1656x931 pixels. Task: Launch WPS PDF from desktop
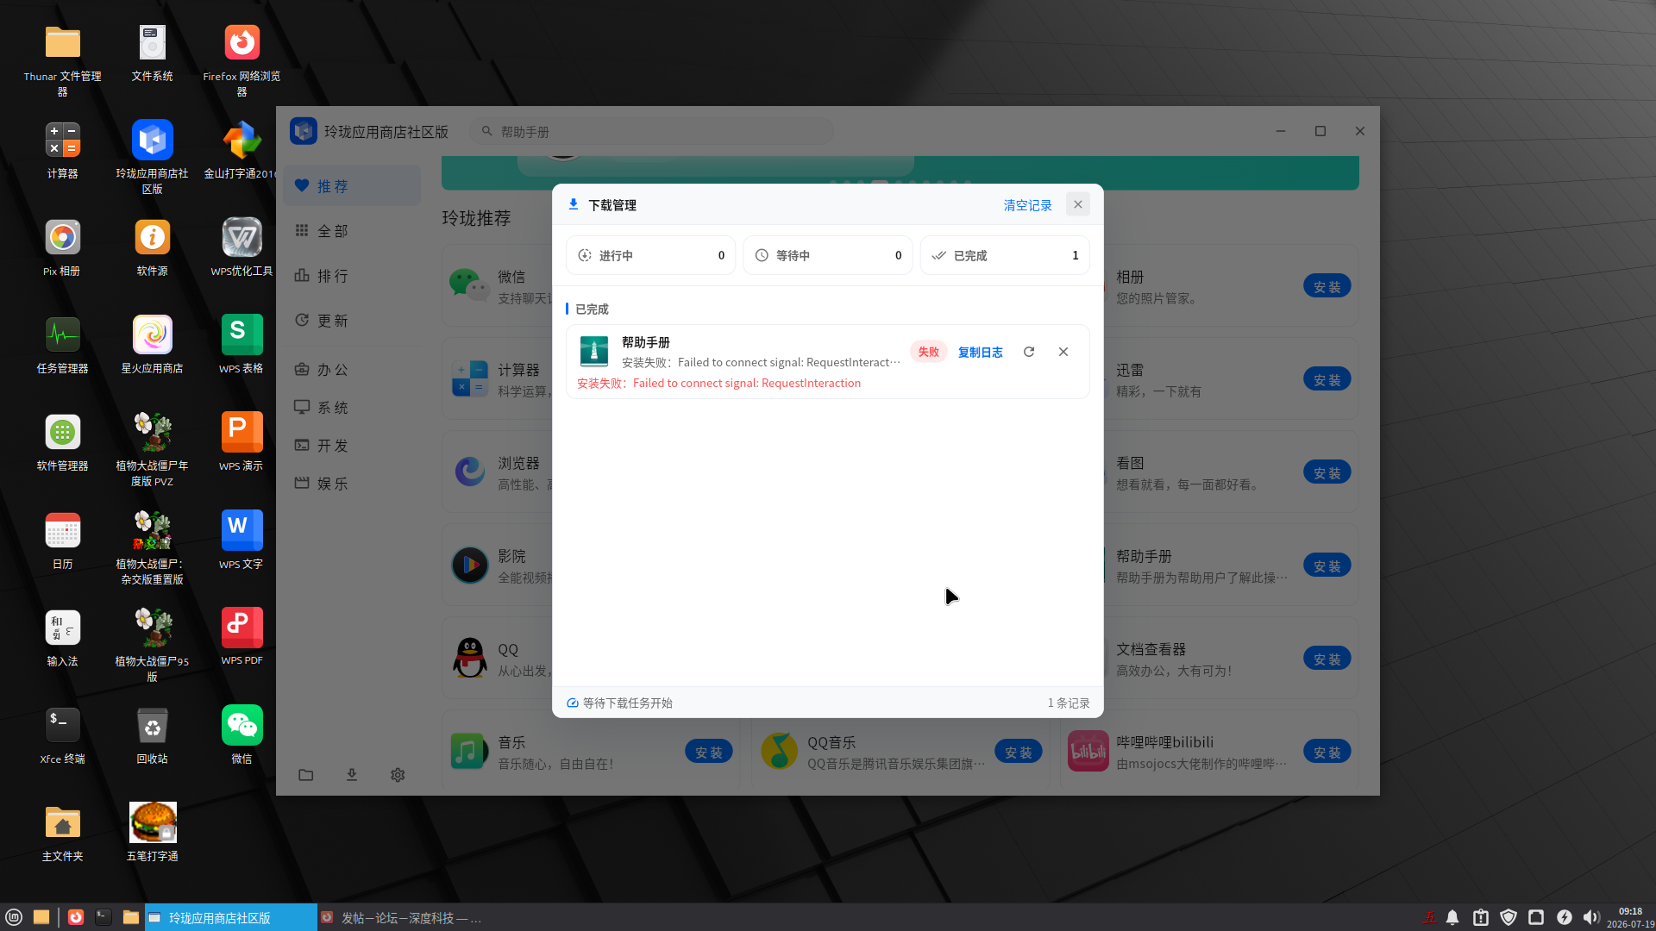tap(241, 638)
